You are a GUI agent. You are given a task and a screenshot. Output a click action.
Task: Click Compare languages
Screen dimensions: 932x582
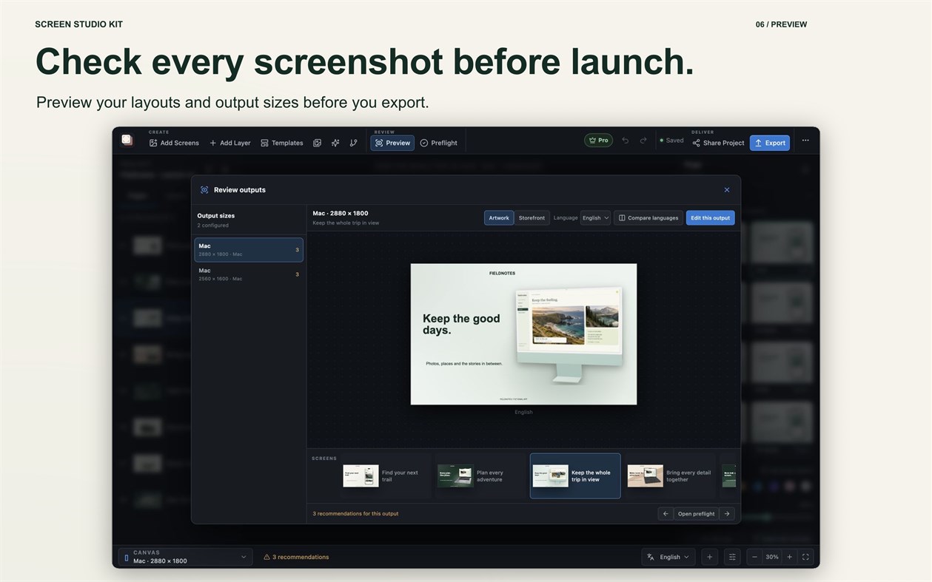tap(648, 217)
